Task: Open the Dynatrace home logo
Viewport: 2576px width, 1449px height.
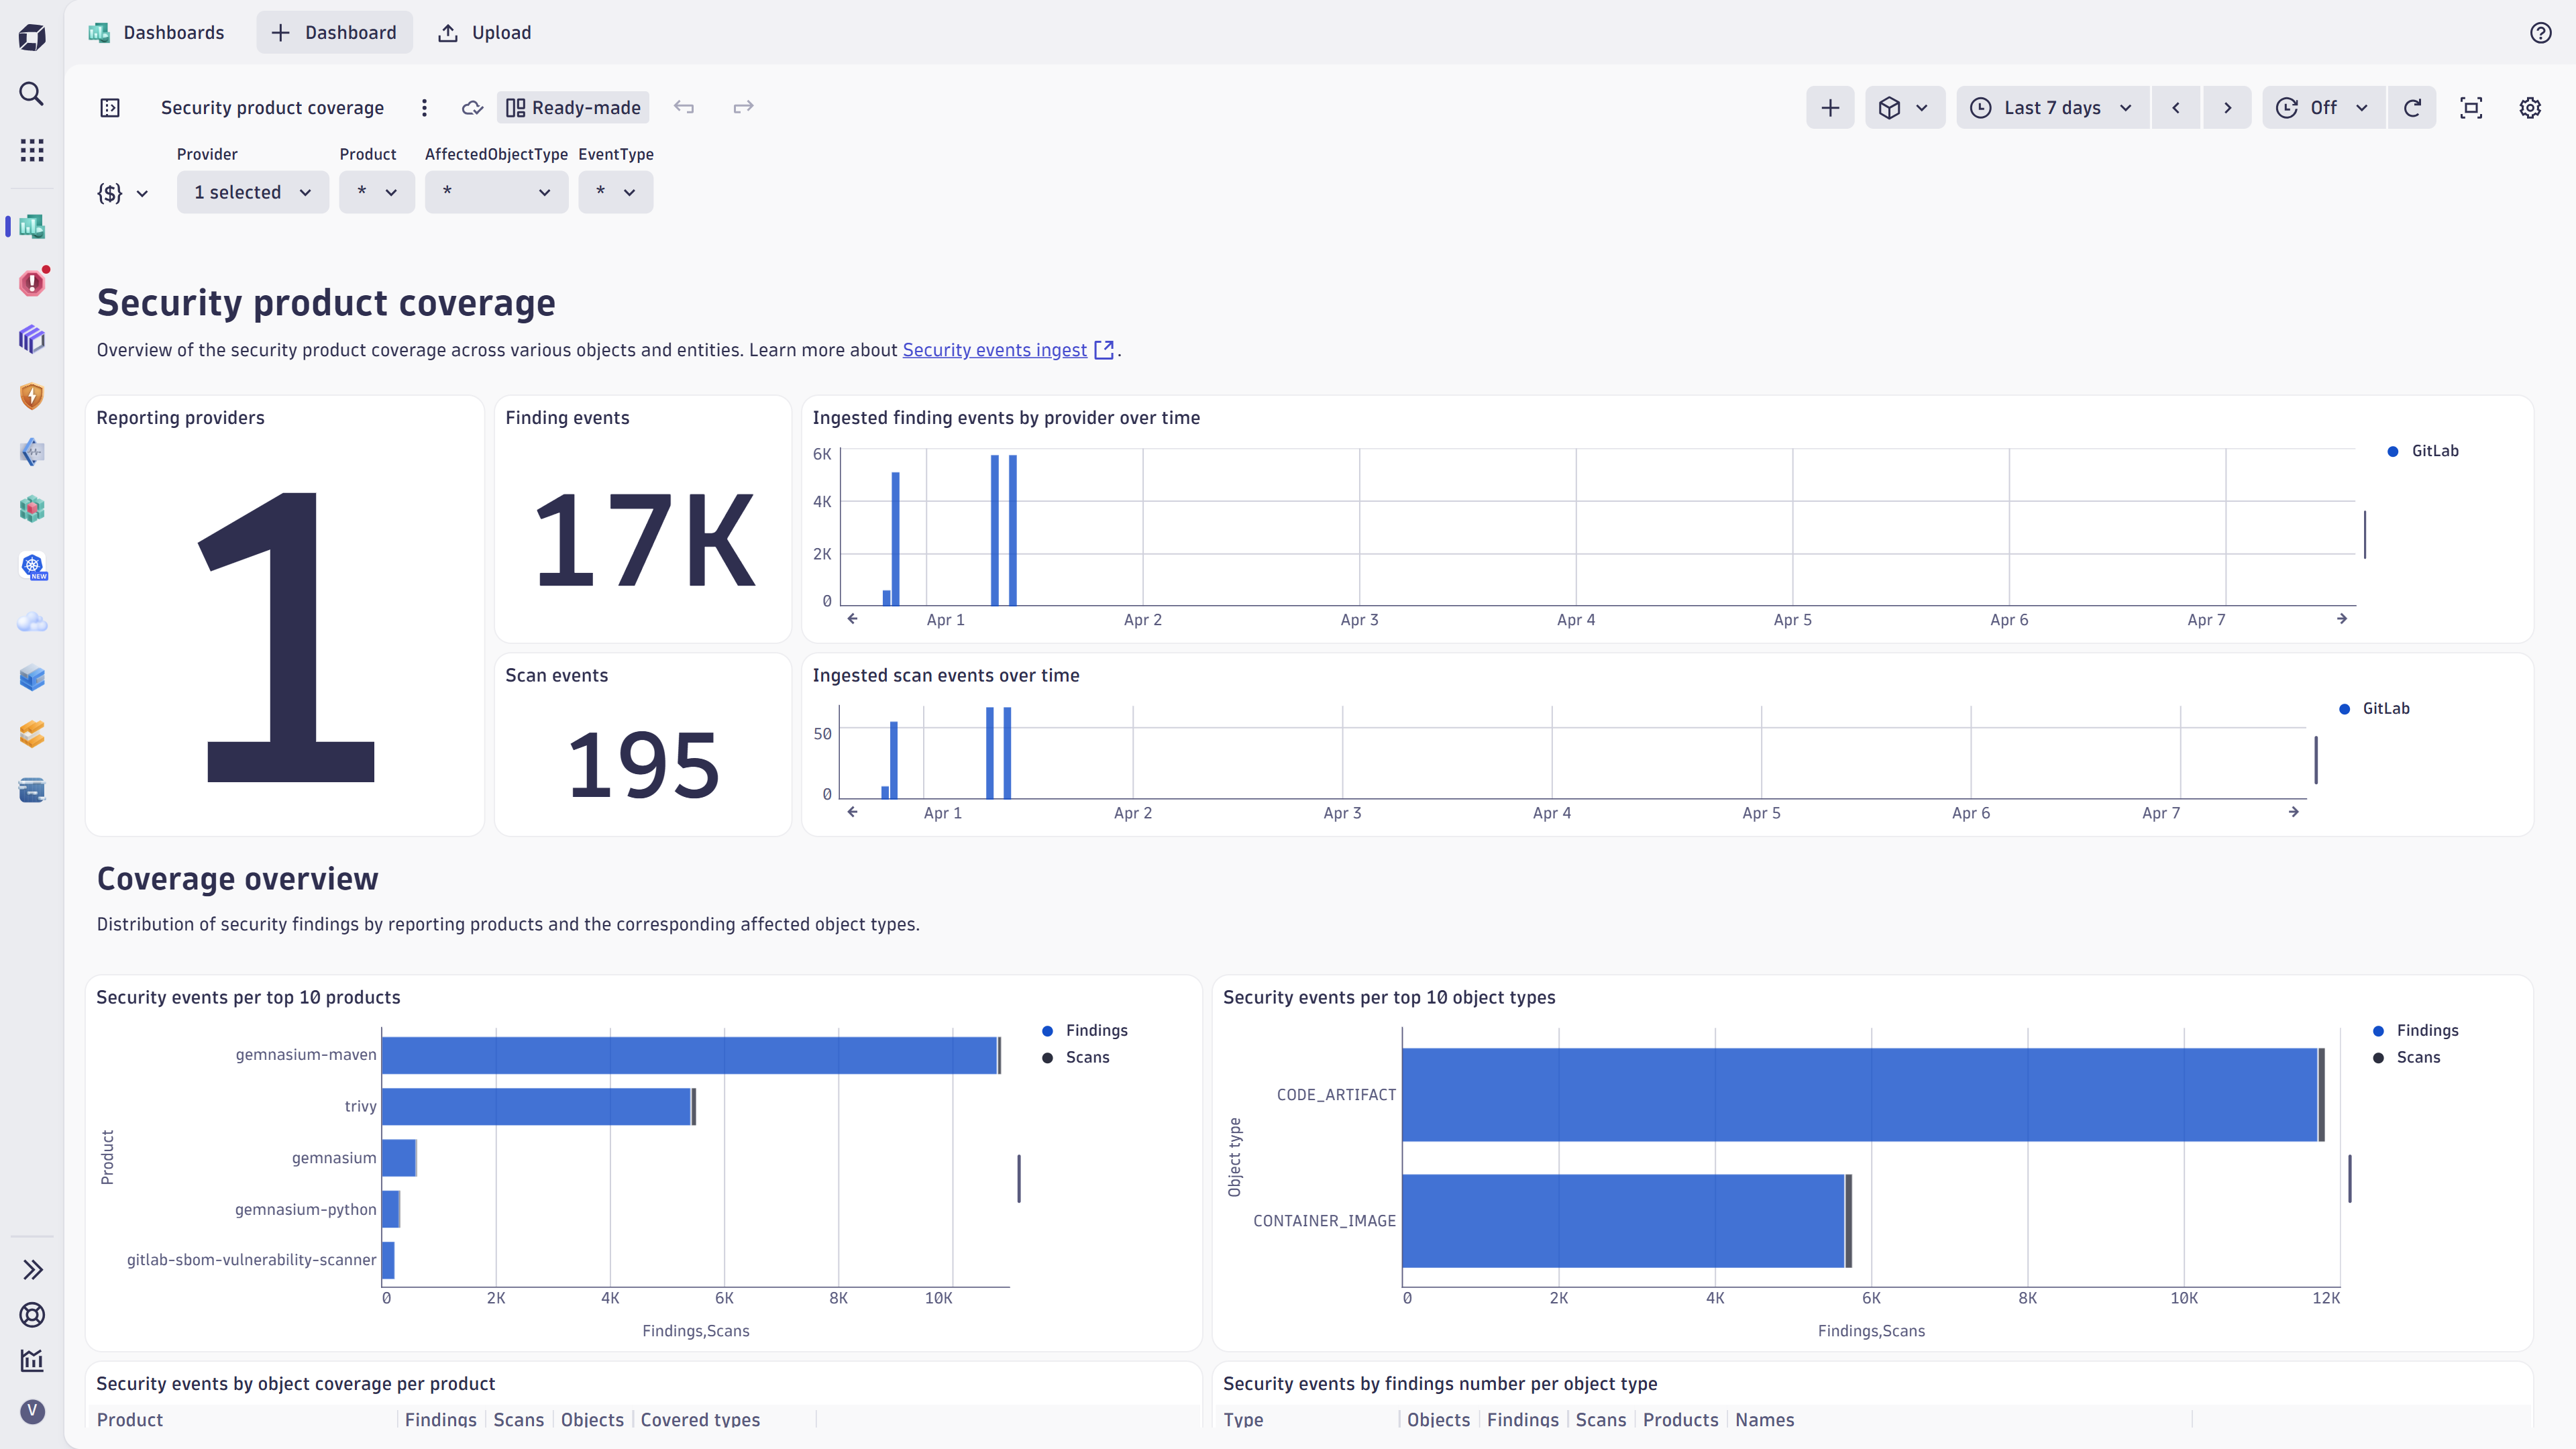Action: coord(32,37)
